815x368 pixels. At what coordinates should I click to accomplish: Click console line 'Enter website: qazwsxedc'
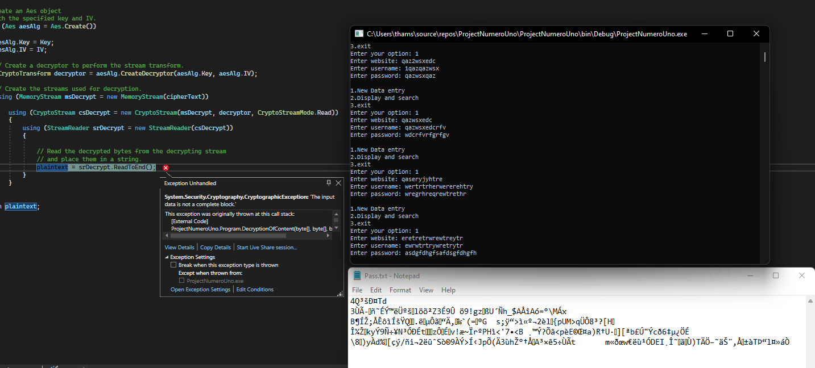point(391,120)
